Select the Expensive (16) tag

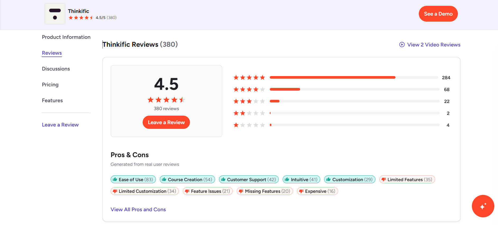(317, 191)
